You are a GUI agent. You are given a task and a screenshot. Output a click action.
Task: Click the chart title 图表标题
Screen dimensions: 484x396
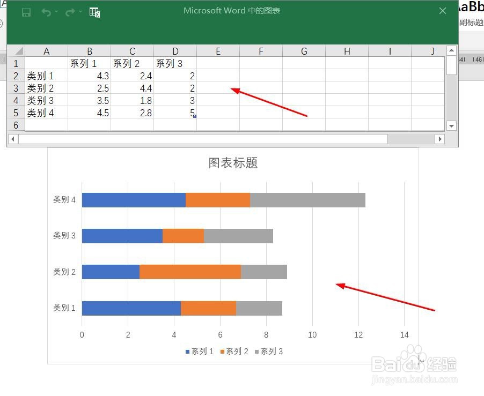pyautogui.click(x=233, y=163)
